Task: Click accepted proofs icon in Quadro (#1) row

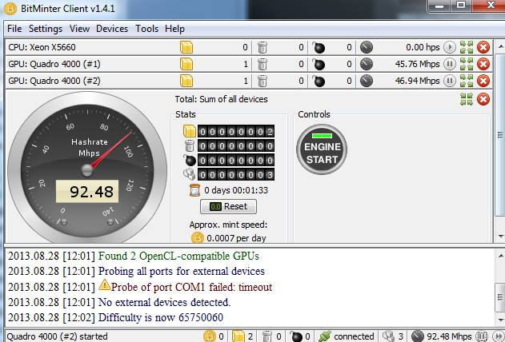Action: (186, 64)
